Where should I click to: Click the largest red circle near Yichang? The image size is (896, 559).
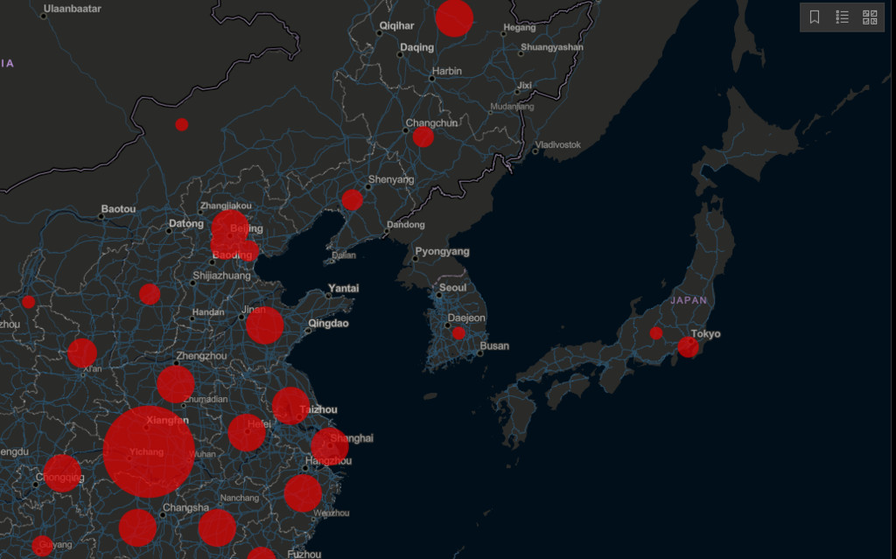(149, 451)
